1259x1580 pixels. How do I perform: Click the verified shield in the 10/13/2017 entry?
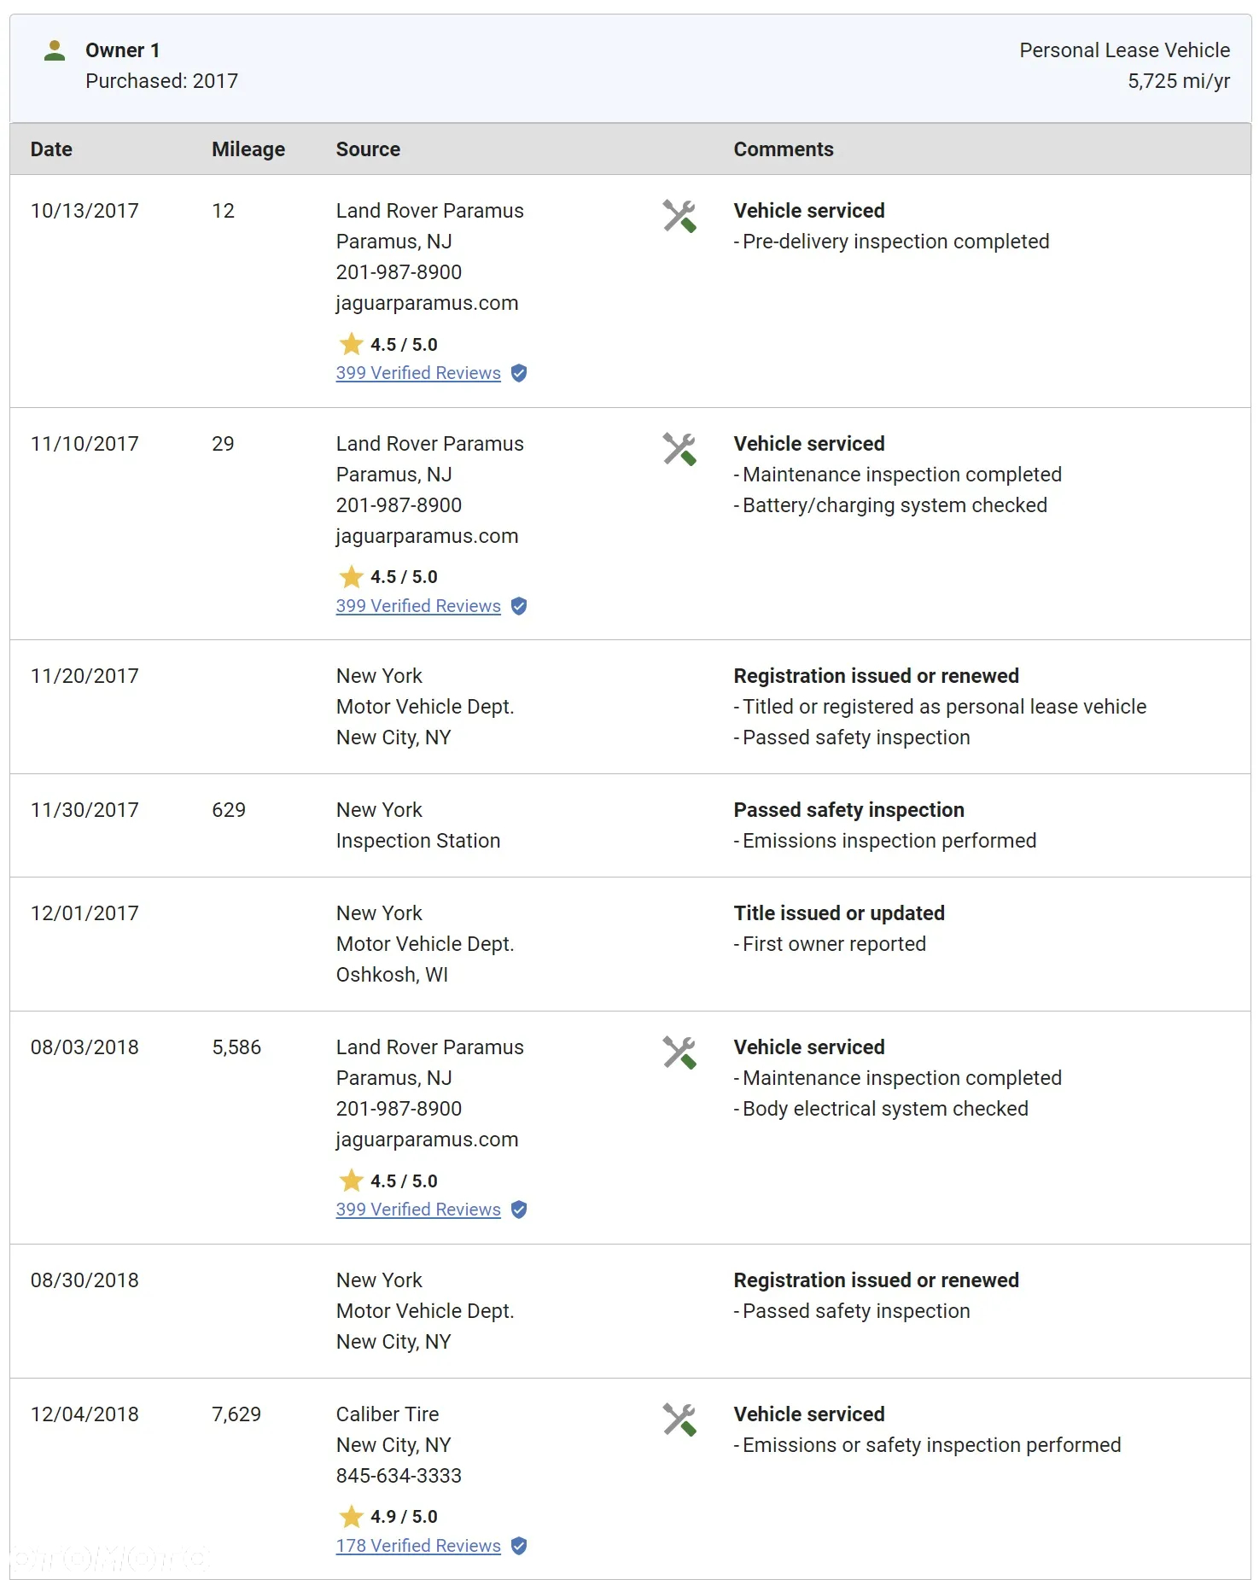[x=519, y=373]
